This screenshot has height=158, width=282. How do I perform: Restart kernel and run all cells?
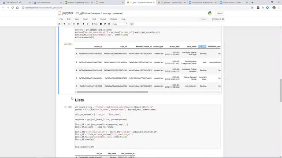109,24
